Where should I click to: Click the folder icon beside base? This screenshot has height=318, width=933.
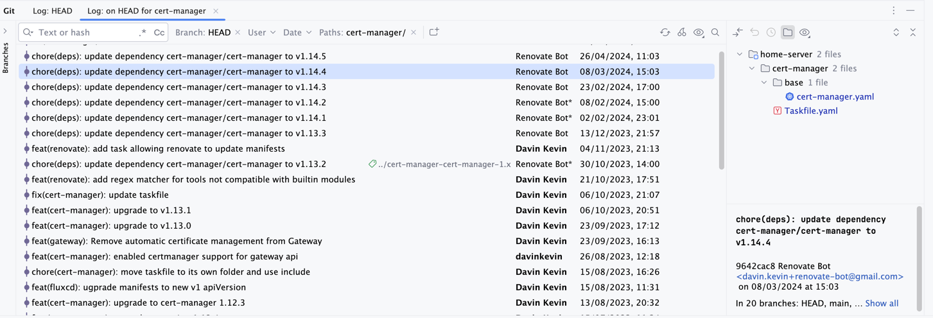click(778, 83)
